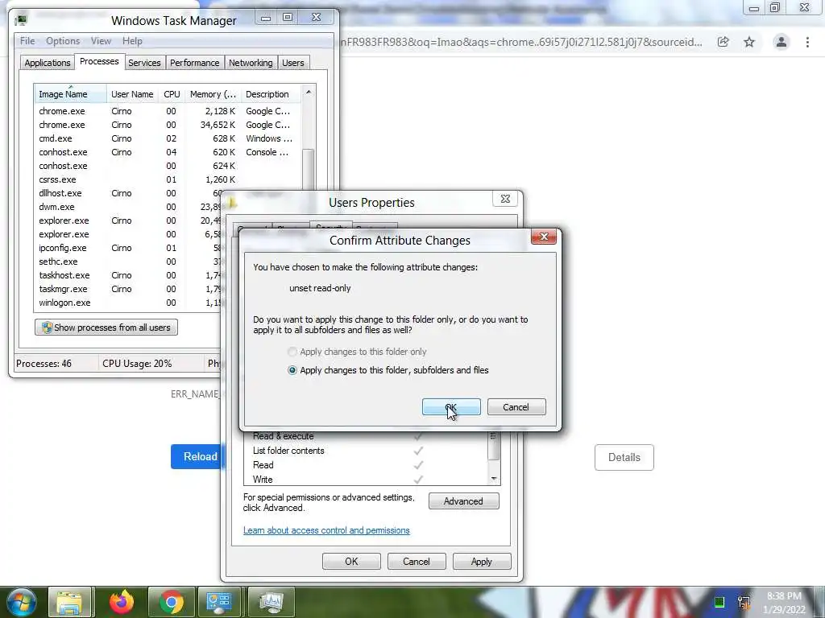Open File menu in Task Manager
Viewport: 825px width, 618px height.
pyautogui.click(x=27, y=41)
